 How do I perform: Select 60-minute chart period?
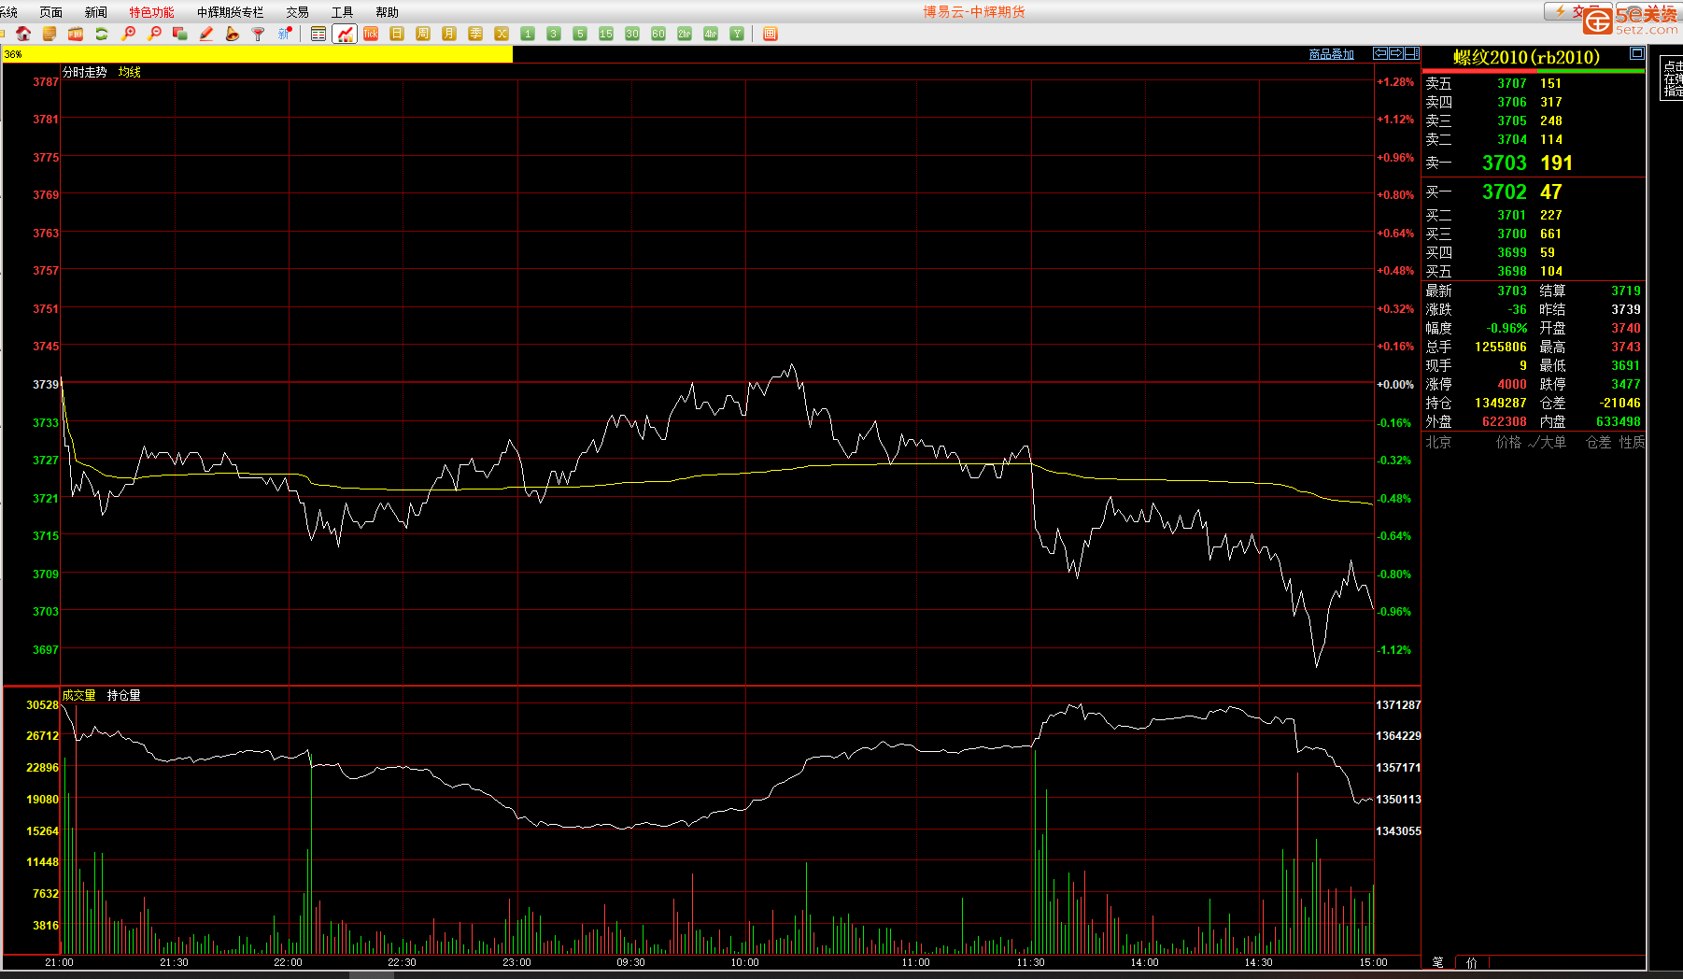coord(658,34)
